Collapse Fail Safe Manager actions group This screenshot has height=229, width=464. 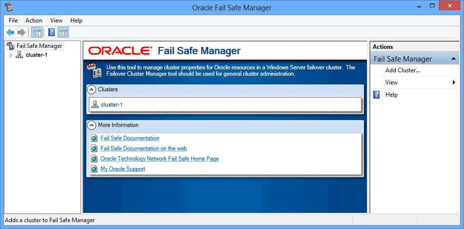453,59
